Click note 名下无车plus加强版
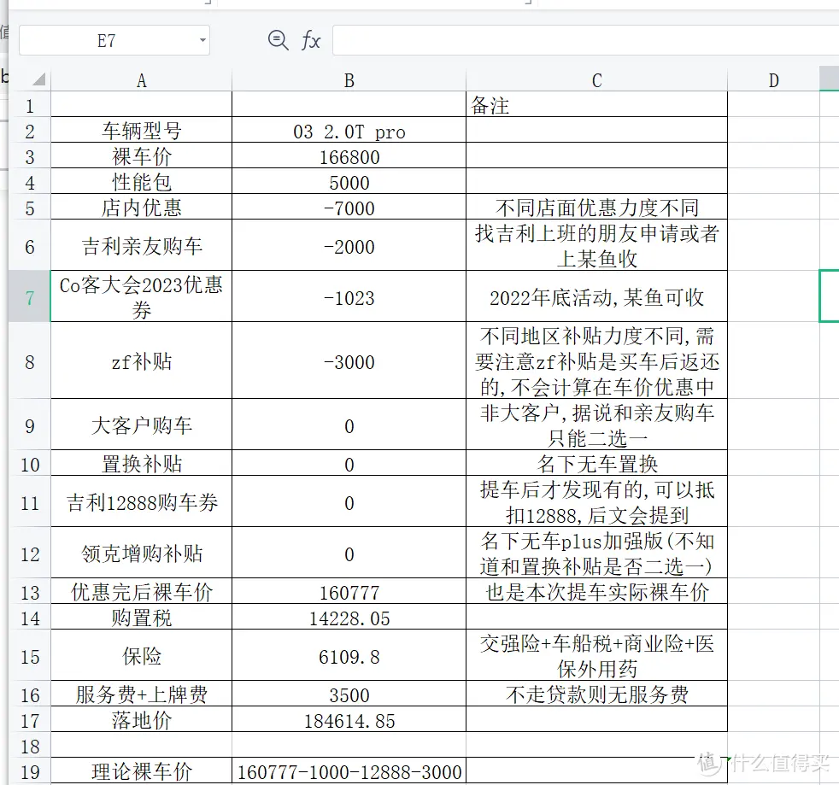Screen dimensions: 839x785 (x=596, y=553)
